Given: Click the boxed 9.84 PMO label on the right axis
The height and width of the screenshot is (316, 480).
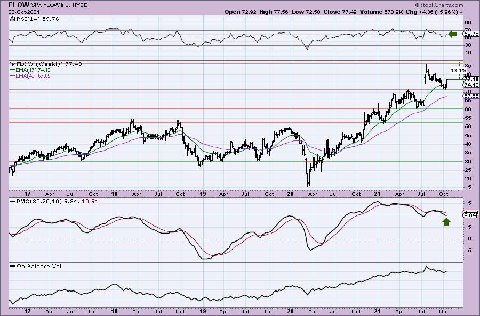Looking at the screenshot, I should 470,215.
